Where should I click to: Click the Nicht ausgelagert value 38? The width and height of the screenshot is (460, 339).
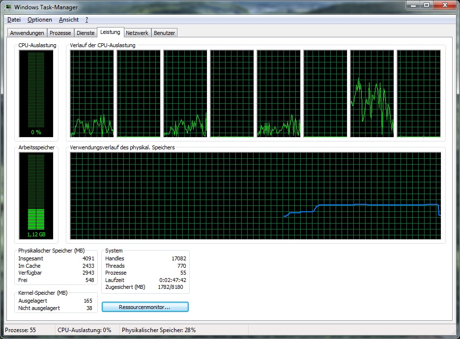[x=89, y=308]
